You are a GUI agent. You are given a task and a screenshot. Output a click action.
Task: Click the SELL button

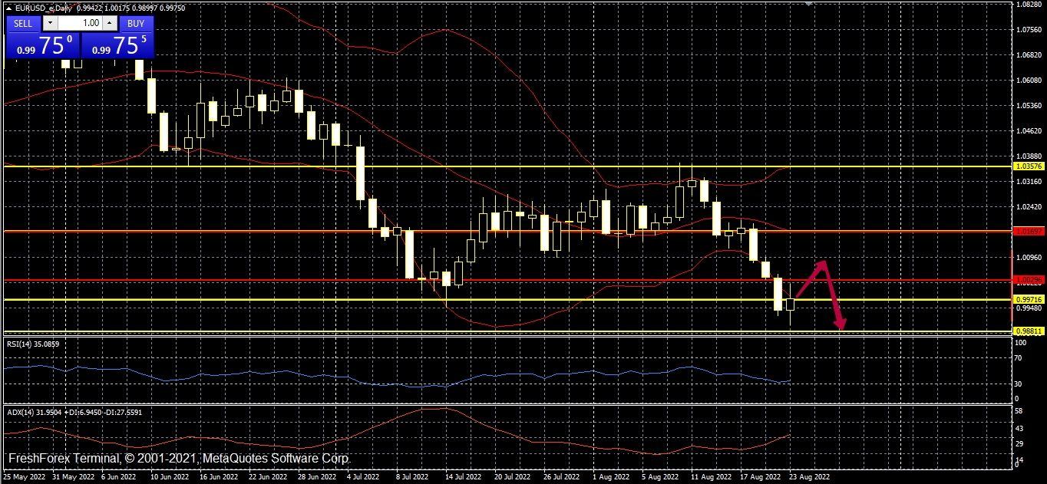(x=23, y=23)
